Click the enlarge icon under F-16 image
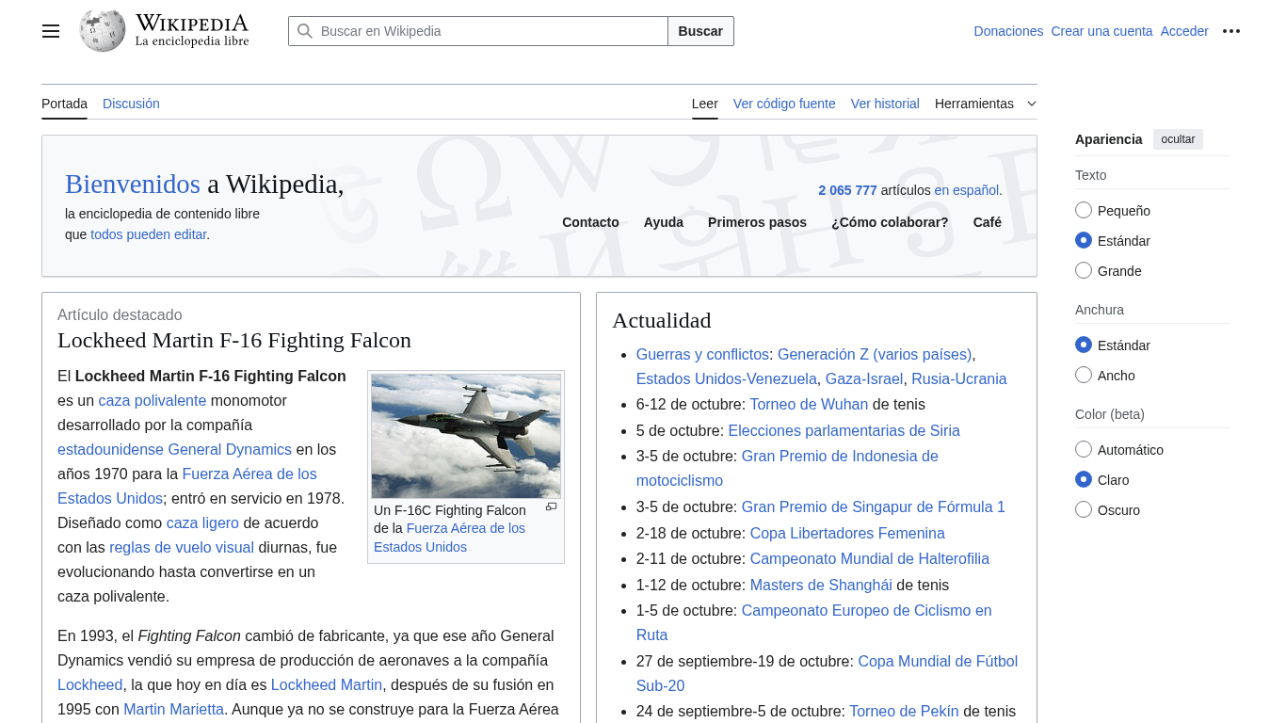The width and height of the screenshot is (1286, 723). tap(552, 507)
